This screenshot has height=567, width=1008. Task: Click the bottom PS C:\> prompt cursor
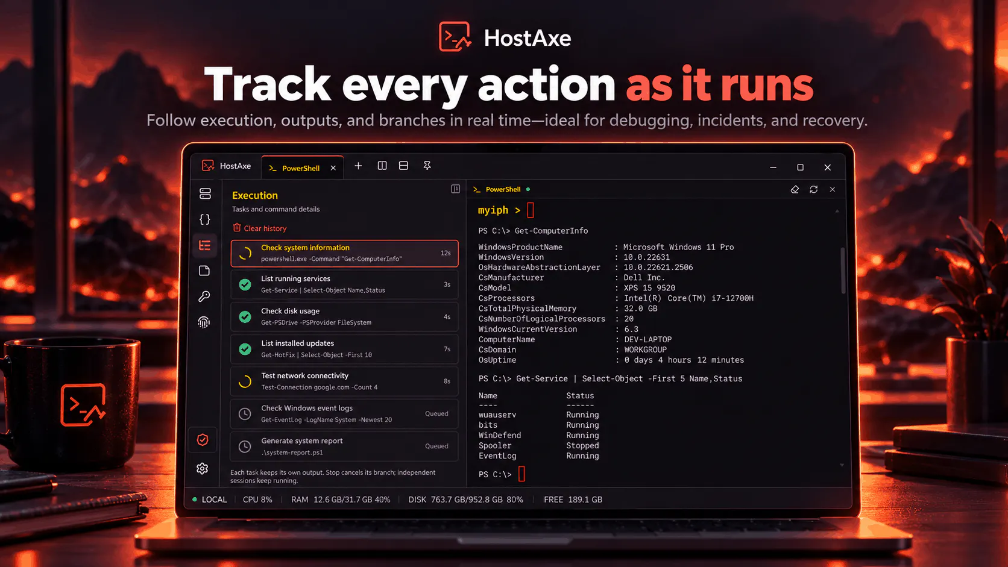tap(522, 474)
